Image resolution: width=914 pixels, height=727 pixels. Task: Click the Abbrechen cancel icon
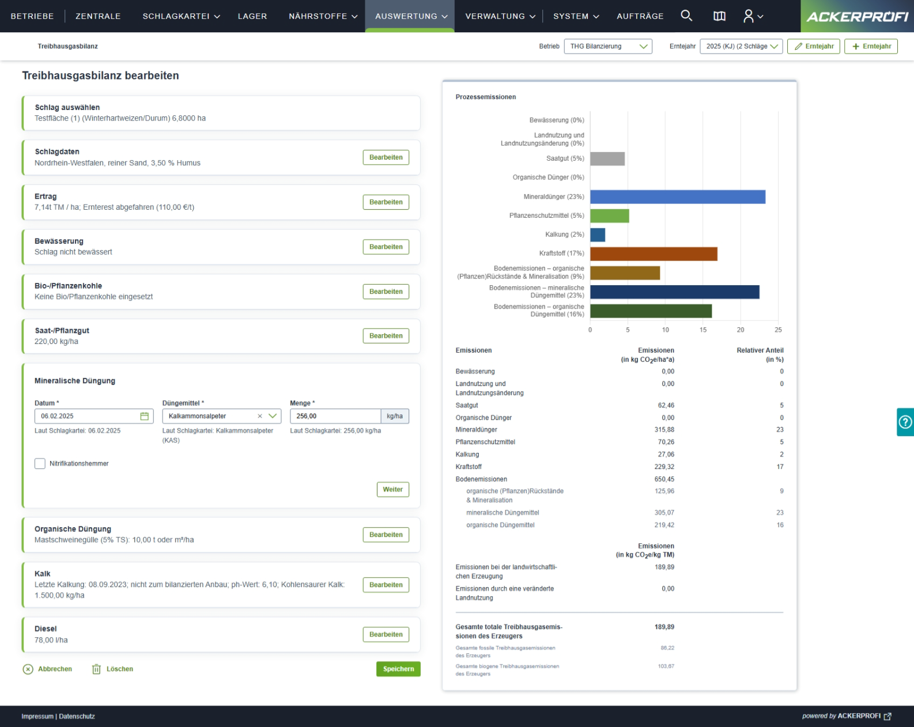[x=28, y=669]
